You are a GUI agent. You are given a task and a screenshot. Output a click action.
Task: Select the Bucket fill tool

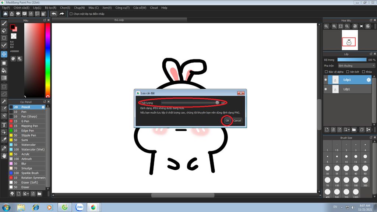(4, 70)
